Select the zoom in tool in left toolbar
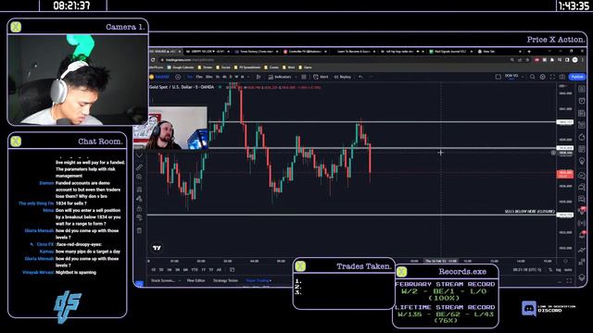This screenshot has height=333, width=593. click(140, 177)
